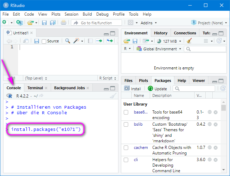230x176 pixels.
Task: Click the Save all open documents icon
Action: point(53,23)
